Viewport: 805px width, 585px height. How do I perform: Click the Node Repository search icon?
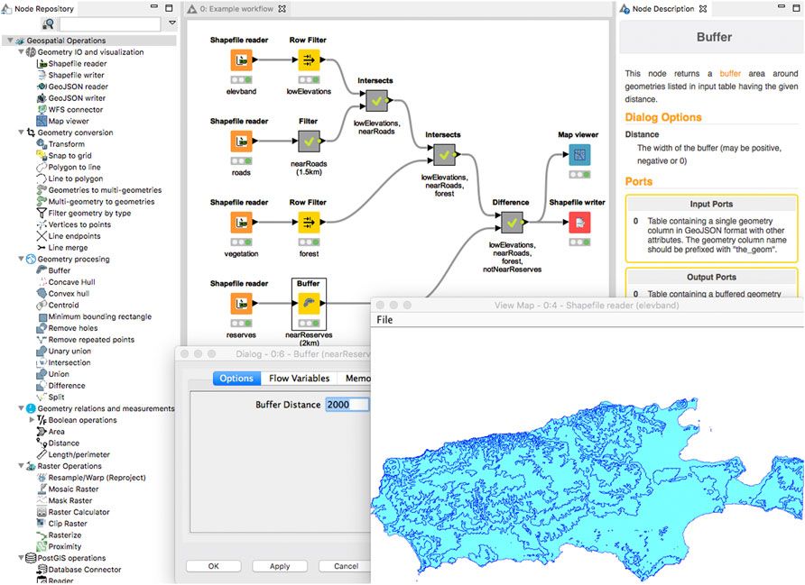click(x=48, y=24)
